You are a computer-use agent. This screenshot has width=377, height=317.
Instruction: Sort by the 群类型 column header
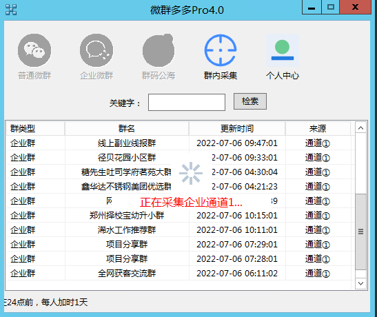(x=35, y=129)
